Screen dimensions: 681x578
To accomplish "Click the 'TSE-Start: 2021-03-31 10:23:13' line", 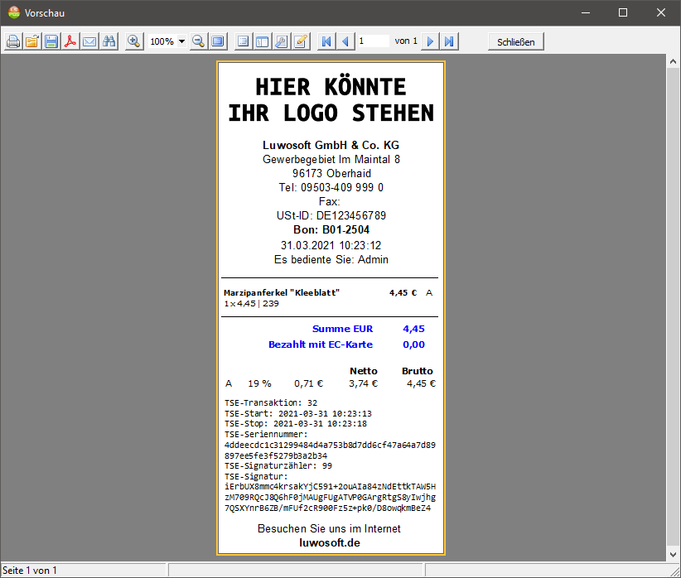I will pos(298,413).
